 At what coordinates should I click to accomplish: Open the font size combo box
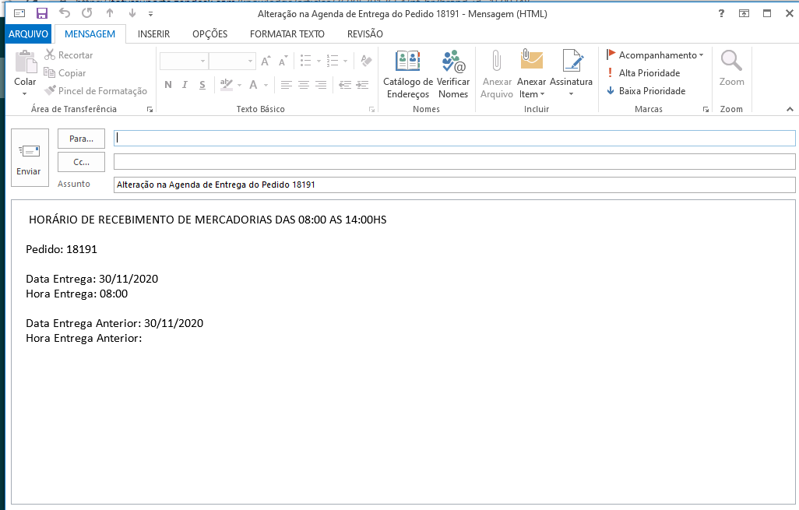(x=232, y=62)
